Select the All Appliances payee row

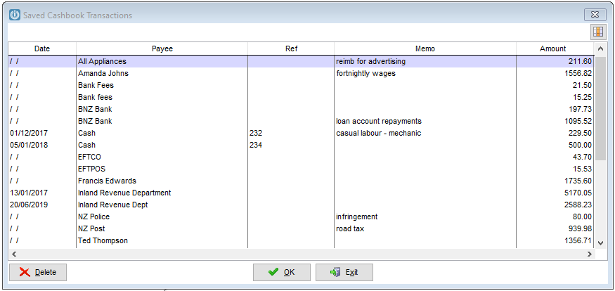(302, 62)
